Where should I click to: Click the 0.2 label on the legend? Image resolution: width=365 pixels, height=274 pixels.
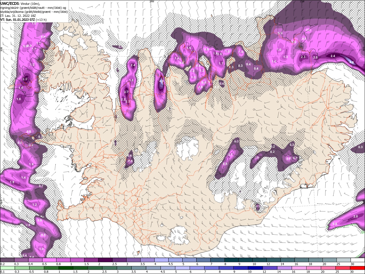(x=2, y=264)
